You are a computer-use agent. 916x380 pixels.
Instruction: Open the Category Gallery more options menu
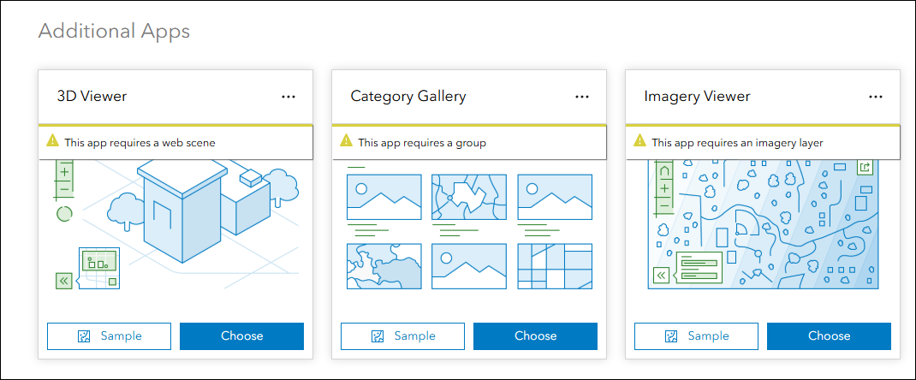coord(582,97)
